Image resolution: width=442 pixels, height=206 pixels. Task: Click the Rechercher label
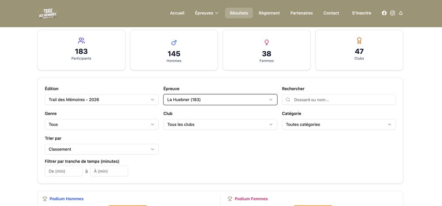coord(293,88)
